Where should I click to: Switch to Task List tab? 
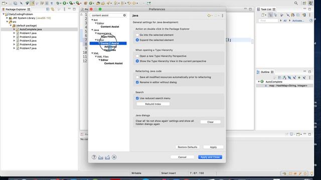click(266, 9)
